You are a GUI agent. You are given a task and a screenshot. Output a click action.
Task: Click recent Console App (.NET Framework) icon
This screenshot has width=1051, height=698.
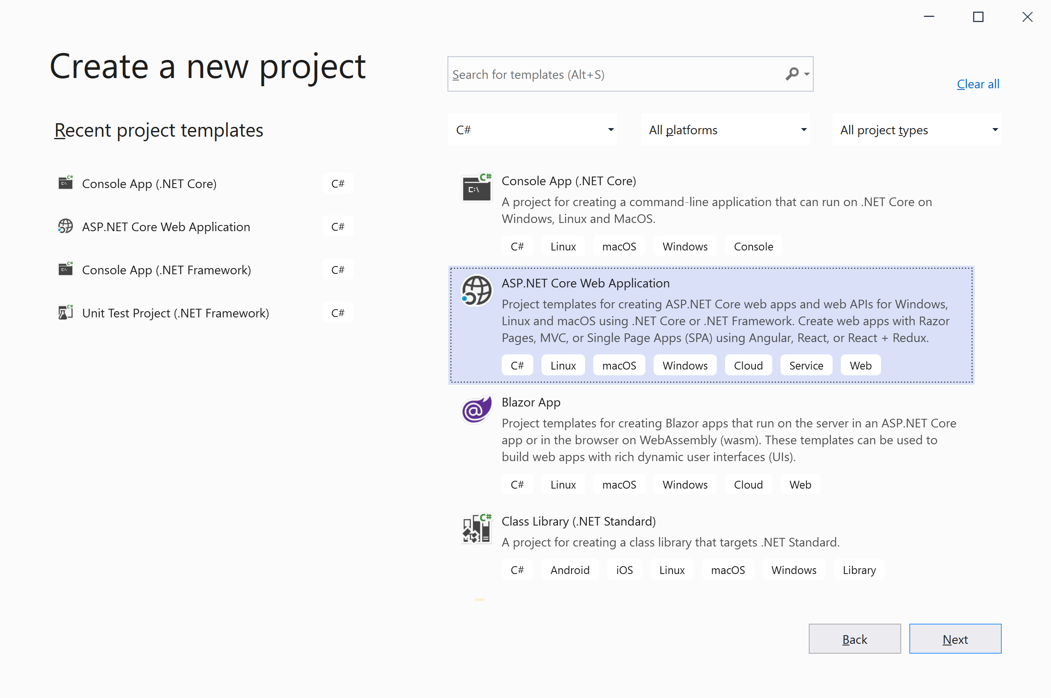[65, 269]
